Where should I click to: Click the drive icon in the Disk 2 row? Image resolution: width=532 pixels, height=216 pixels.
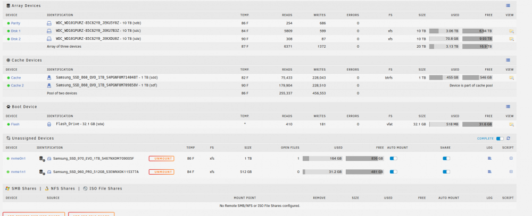point(48,39)
